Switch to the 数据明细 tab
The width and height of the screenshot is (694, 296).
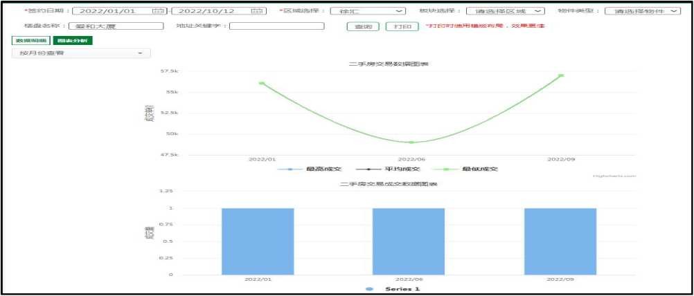pos(31,40)
